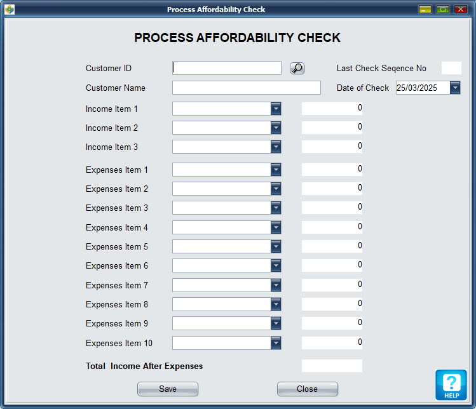Click the Customer ID search magnifier icon
Viewport: 476px width, 409px height.
[x=297, y=69]
